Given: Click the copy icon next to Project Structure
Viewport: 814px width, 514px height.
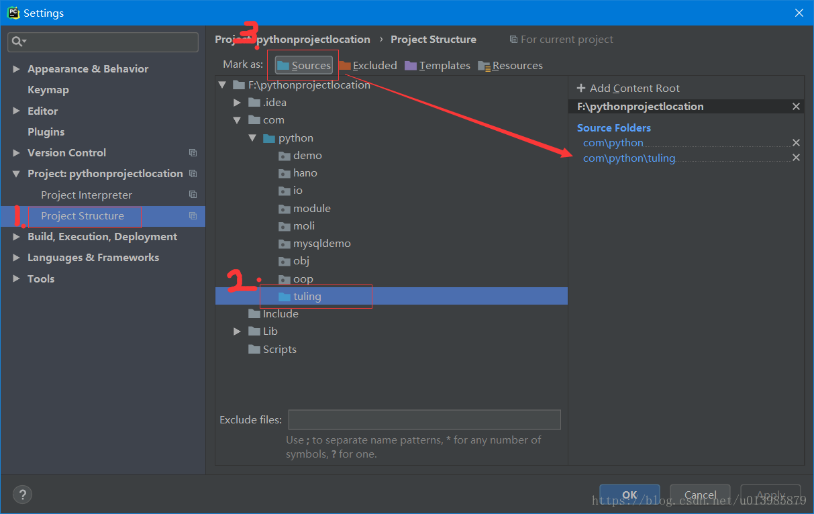Looking at the screenshot, I should 193,216.
